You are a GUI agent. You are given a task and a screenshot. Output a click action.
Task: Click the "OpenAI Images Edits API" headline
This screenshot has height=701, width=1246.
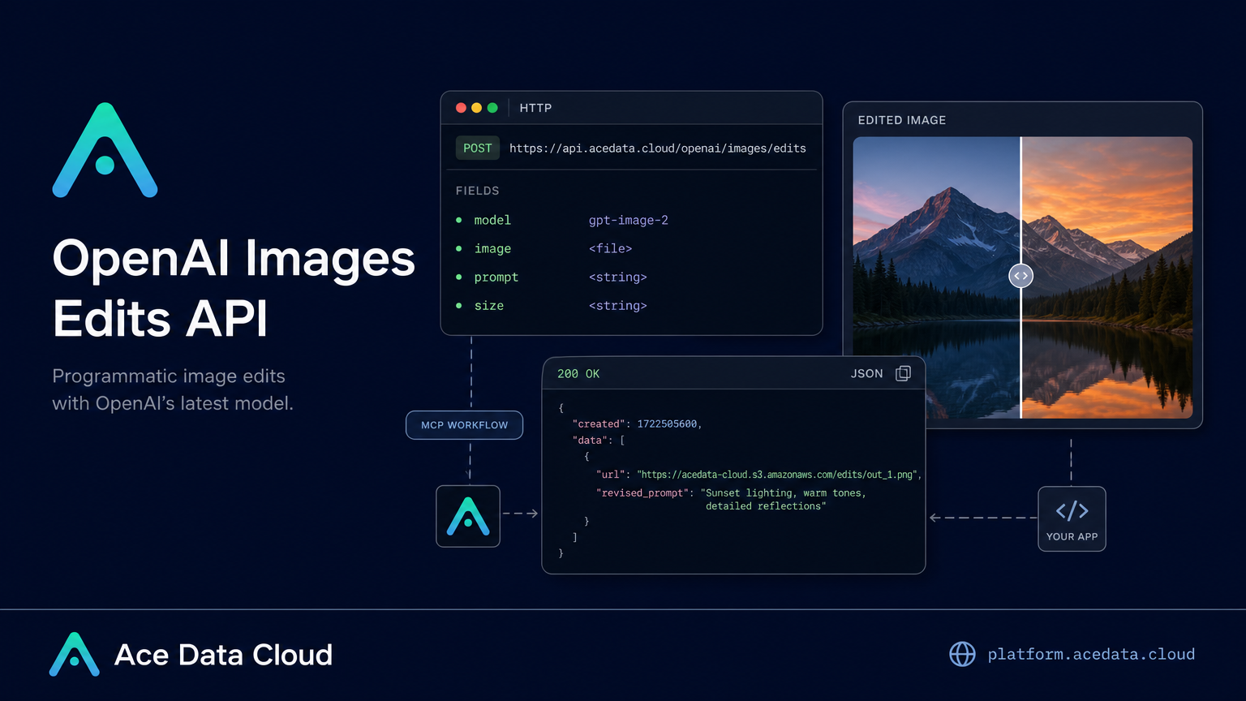tap(234, 288)
